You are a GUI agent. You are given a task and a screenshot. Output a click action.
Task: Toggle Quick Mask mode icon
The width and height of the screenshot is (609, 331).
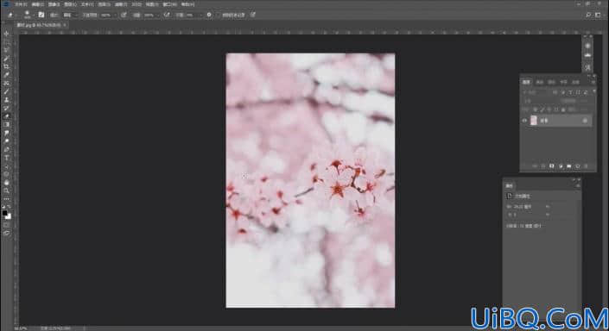tap(6, 224)
